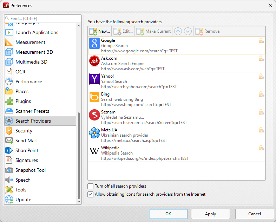Select Scanner Presets category
Viewport: 276px width, 222px height.
point(40,111)
